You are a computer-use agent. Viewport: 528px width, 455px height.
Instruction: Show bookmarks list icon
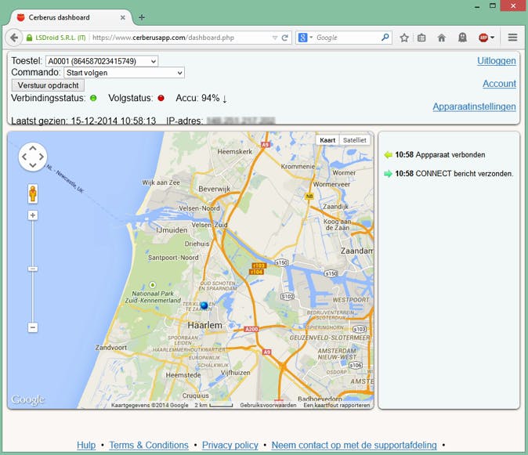tap(421, 38)
